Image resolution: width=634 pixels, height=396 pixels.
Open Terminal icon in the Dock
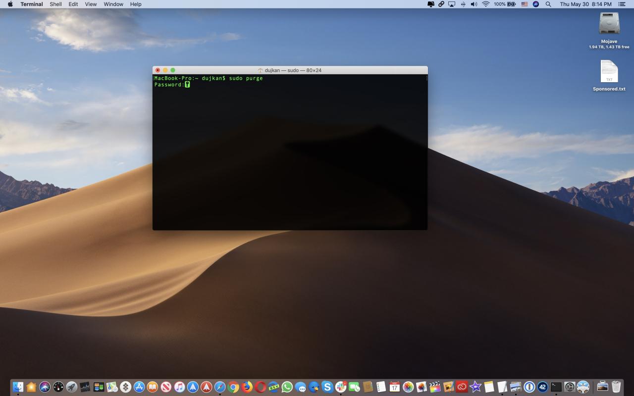click(556, 387)
